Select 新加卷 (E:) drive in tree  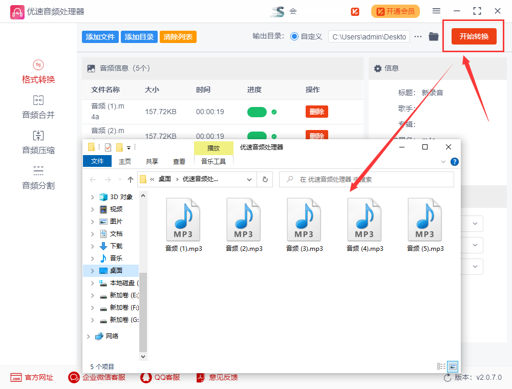(124, 295)
